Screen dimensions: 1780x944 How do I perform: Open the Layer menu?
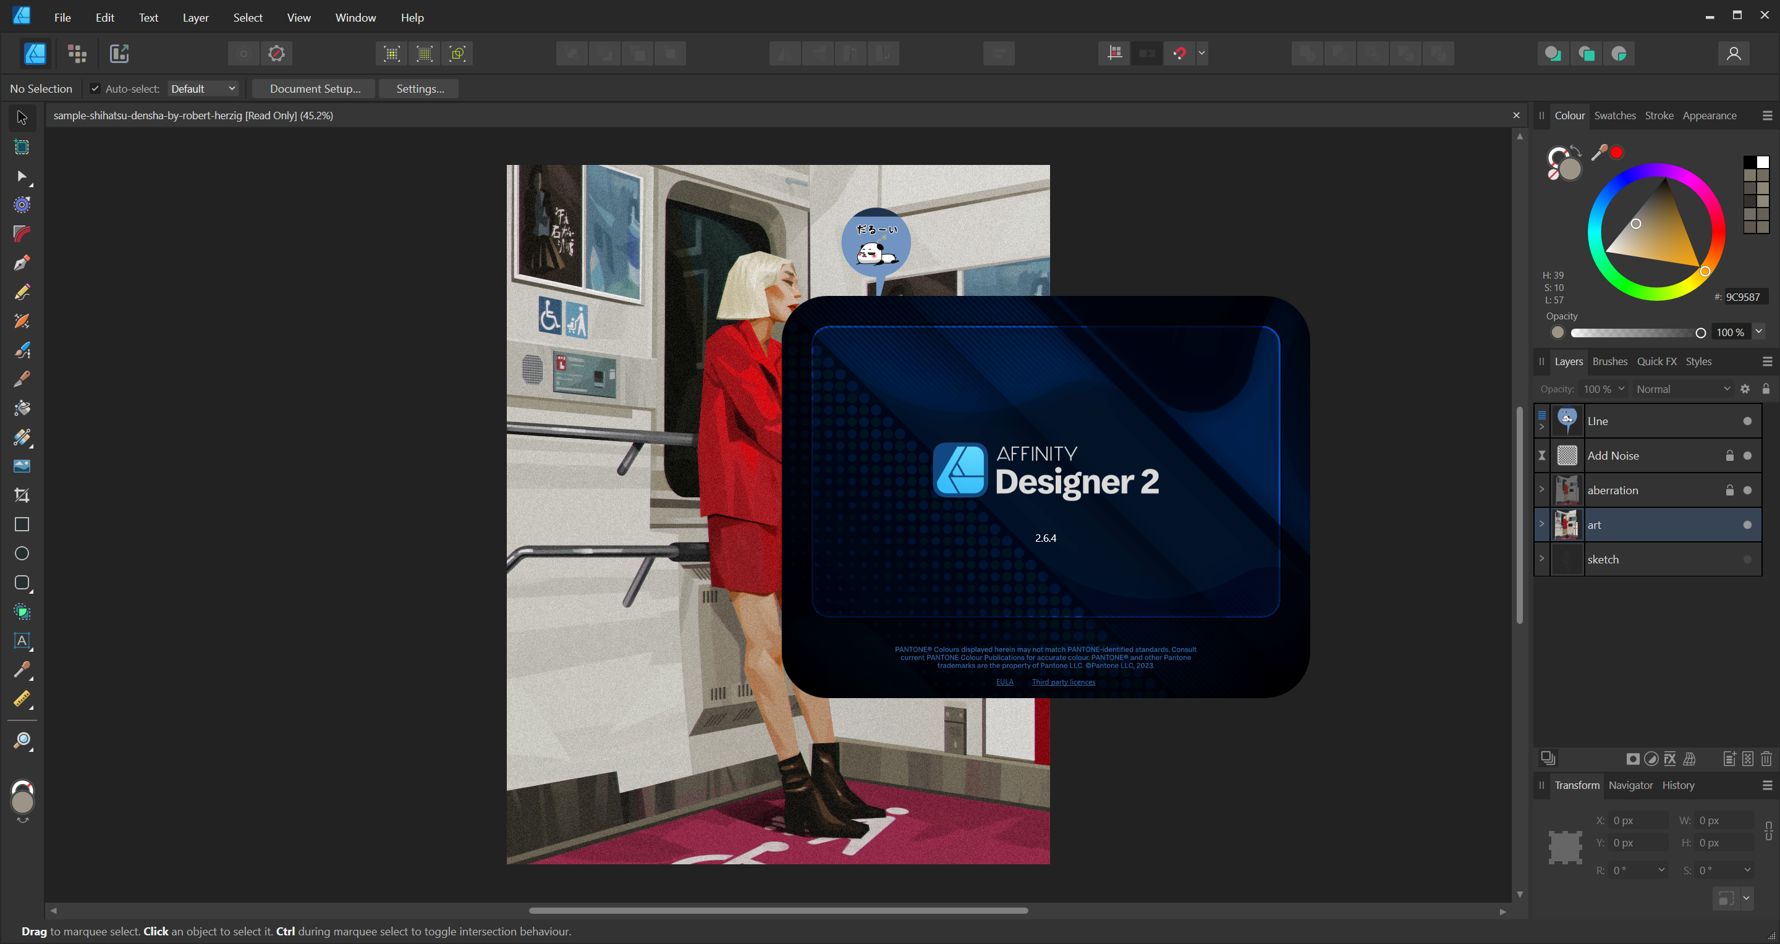pos(195,17)
